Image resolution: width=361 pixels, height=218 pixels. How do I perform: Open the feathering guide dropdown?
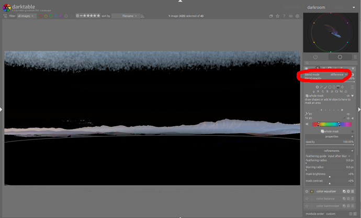tap(339, 156)
